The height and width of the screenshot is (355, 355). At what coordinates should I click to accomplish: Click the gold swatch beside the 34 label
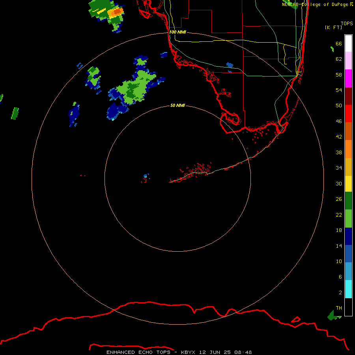348,167
